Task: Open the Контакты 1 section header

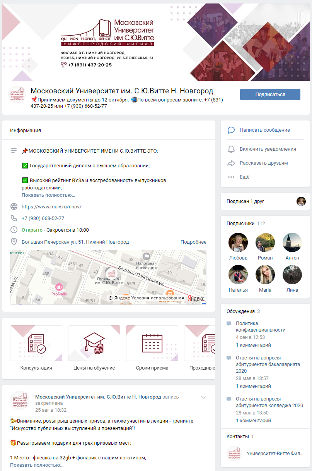Action: 240,436
